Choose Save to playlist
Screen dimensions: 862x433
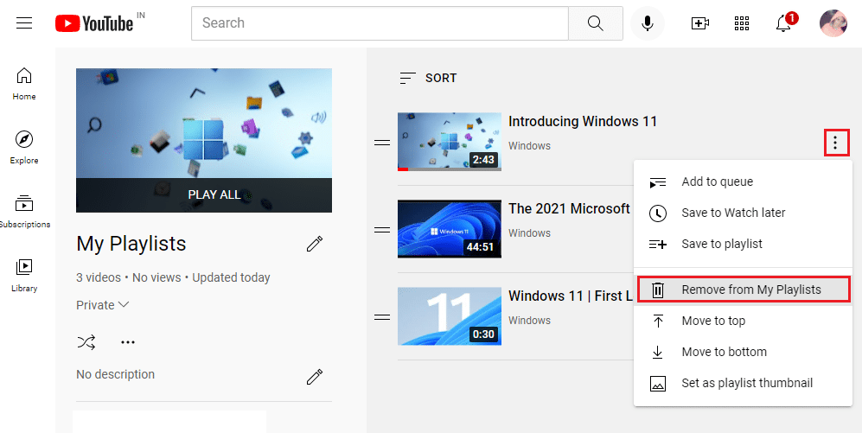click(743, 244)
